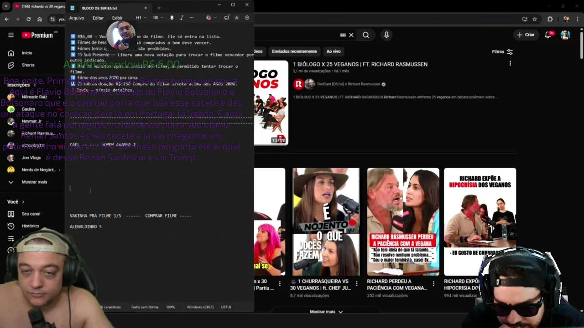Click Windows (CRLF) in Notepad status bar
Image resolution: width=584 pixels, height=328 pixels.
click(x=200, y=307)
